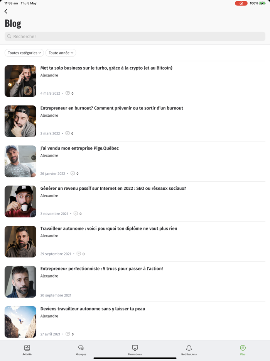Tap comment icon on the 4 mars 2022 post
This screenshot has height=361, width=270.
(67, 93)
